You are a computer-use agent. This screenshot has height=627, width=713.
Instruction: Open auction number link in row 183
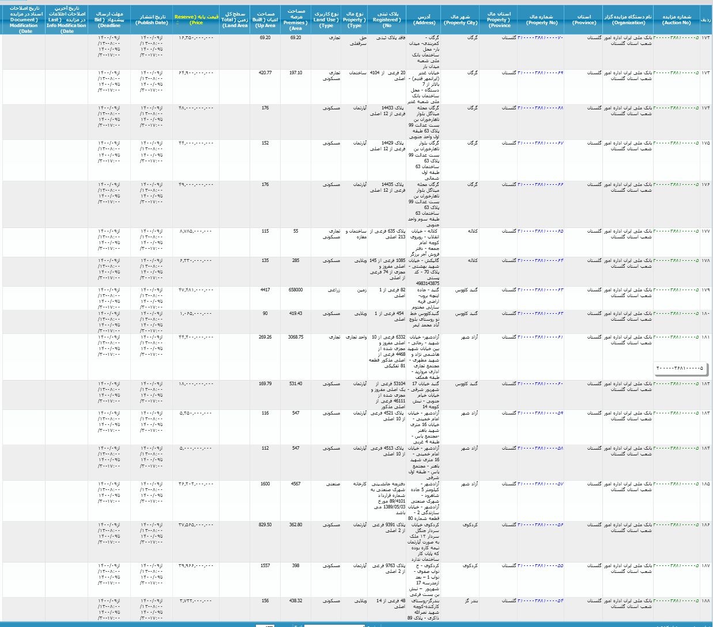[676, 413]
